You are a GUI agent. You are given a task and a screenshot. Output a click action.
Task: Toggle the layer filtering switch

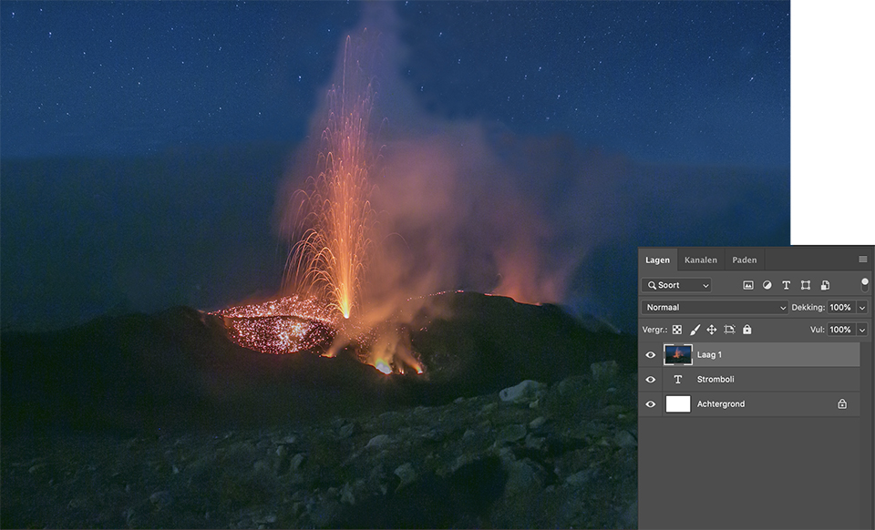[865, 285]
